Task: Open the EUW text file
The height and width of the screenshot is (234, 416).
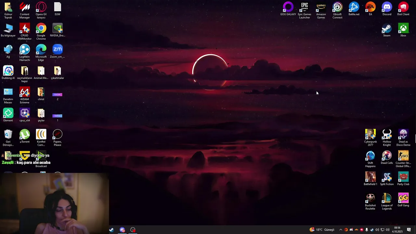Action: [58, 9]
